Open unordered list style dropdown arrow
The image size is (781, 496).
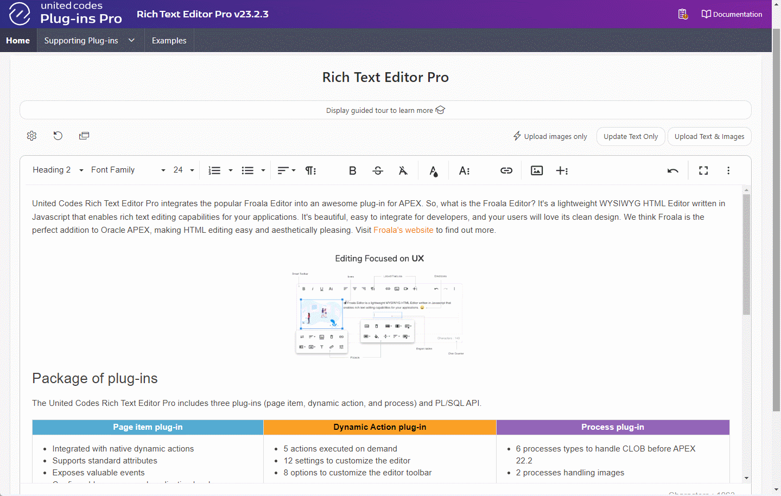[x=263, y=170]
